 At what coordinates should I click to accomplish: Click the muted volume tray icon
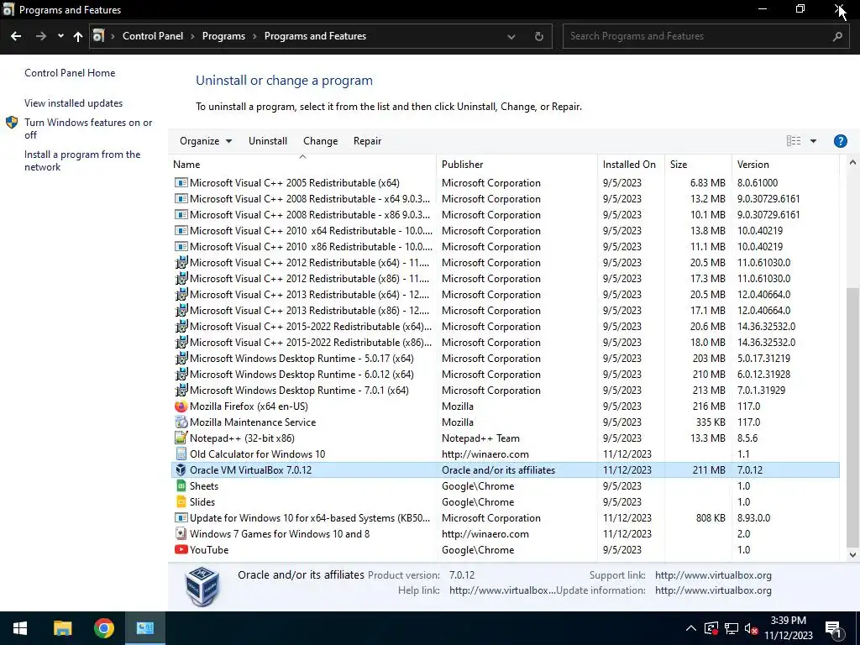(x=751, y=628)
